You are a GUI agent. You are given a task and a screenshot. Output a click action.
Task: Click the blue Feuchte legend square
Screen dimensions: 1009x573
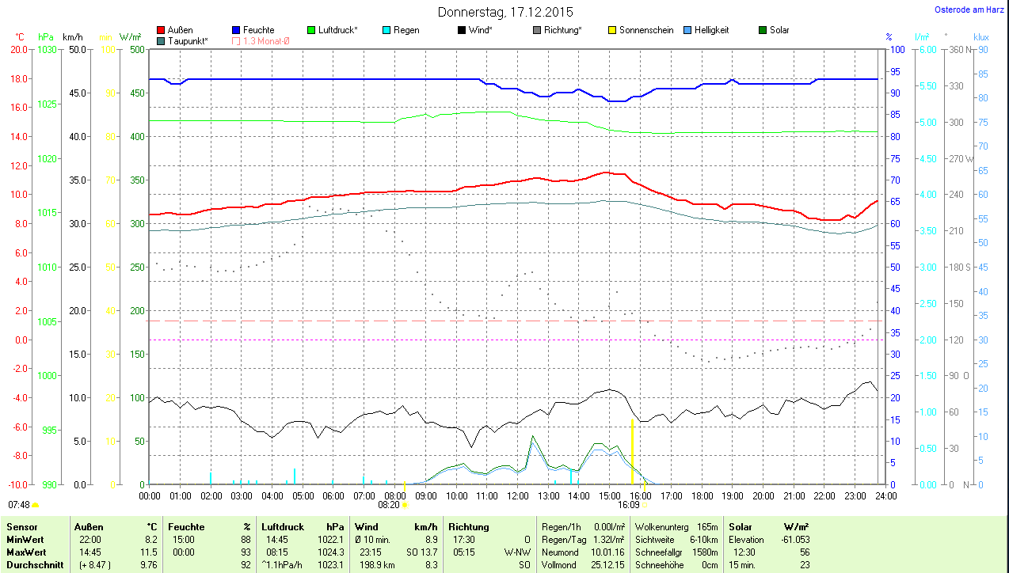pyautogui.click(x=236, y=30)
